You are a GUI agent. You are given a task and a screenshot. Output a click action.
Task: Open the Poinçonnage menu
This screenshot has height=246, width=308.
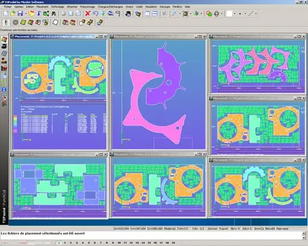87,7
